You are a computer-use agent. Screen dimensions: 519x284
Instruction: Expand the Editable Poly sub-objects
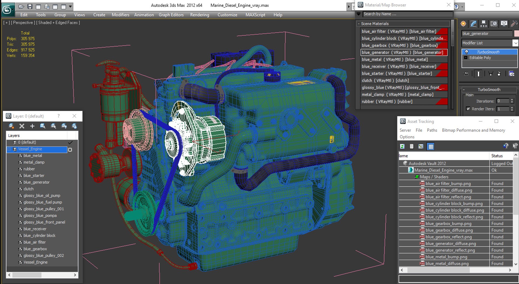466,58
